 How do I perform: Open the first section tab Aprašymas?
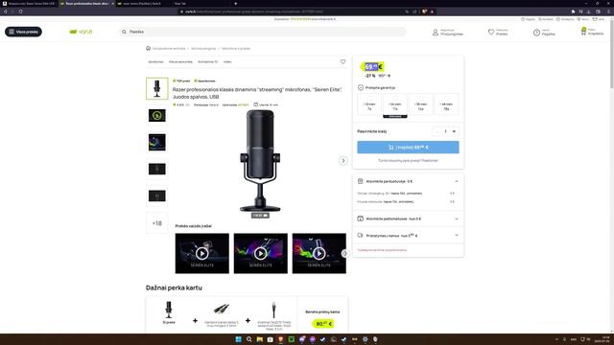(155, 61)
